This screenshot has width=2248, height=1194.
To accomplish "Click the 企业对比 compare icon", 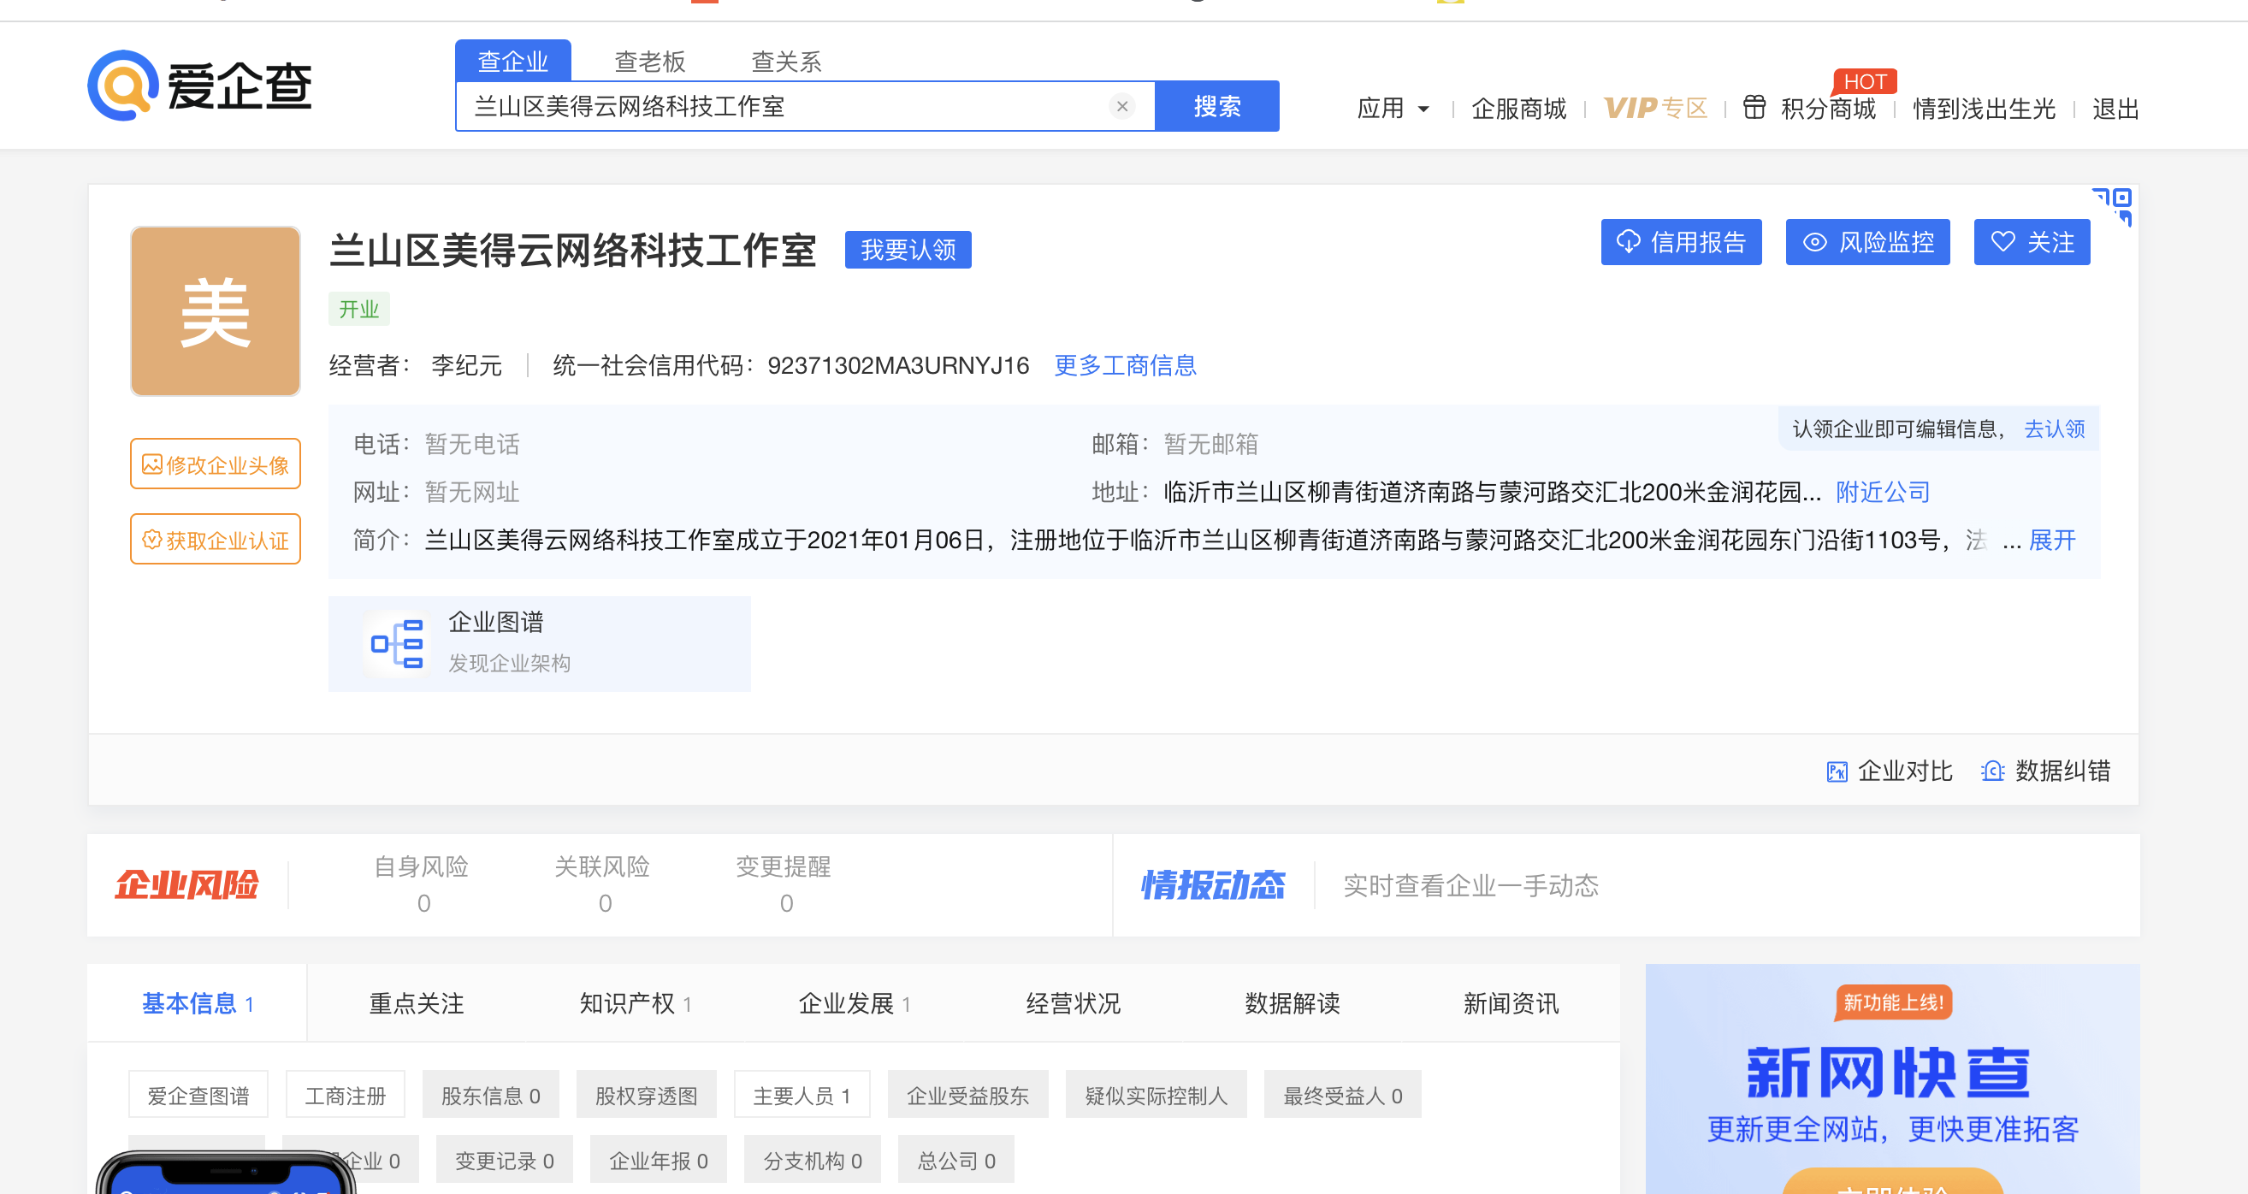I will tap(1836, 771).
